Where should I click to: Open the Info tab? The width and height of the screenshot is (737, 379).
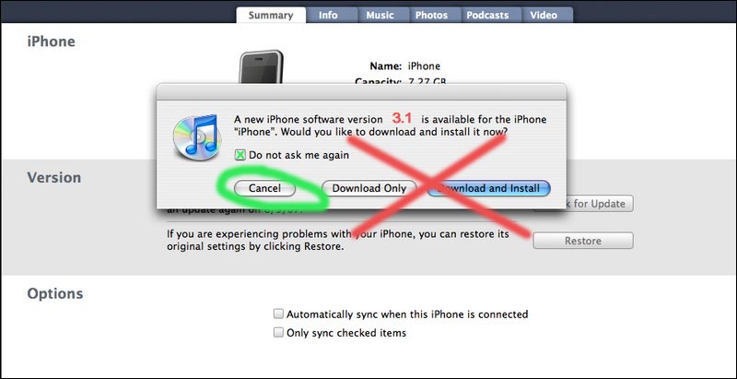click(x=328, y=15)
